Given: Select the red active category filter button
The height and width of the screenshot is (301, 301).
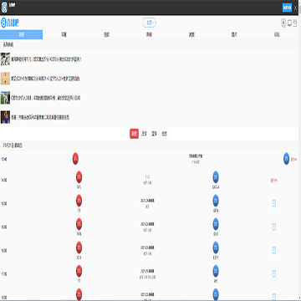Looking at the screenshot, I should pyautogui.click(x=134, y=134).
